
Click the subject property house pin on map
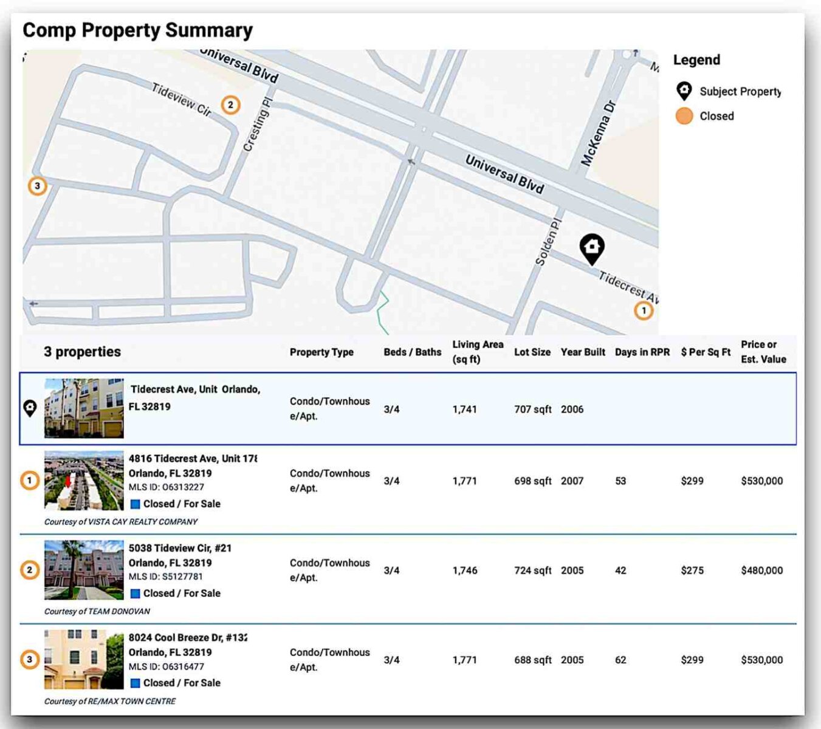tap(591, 248)
